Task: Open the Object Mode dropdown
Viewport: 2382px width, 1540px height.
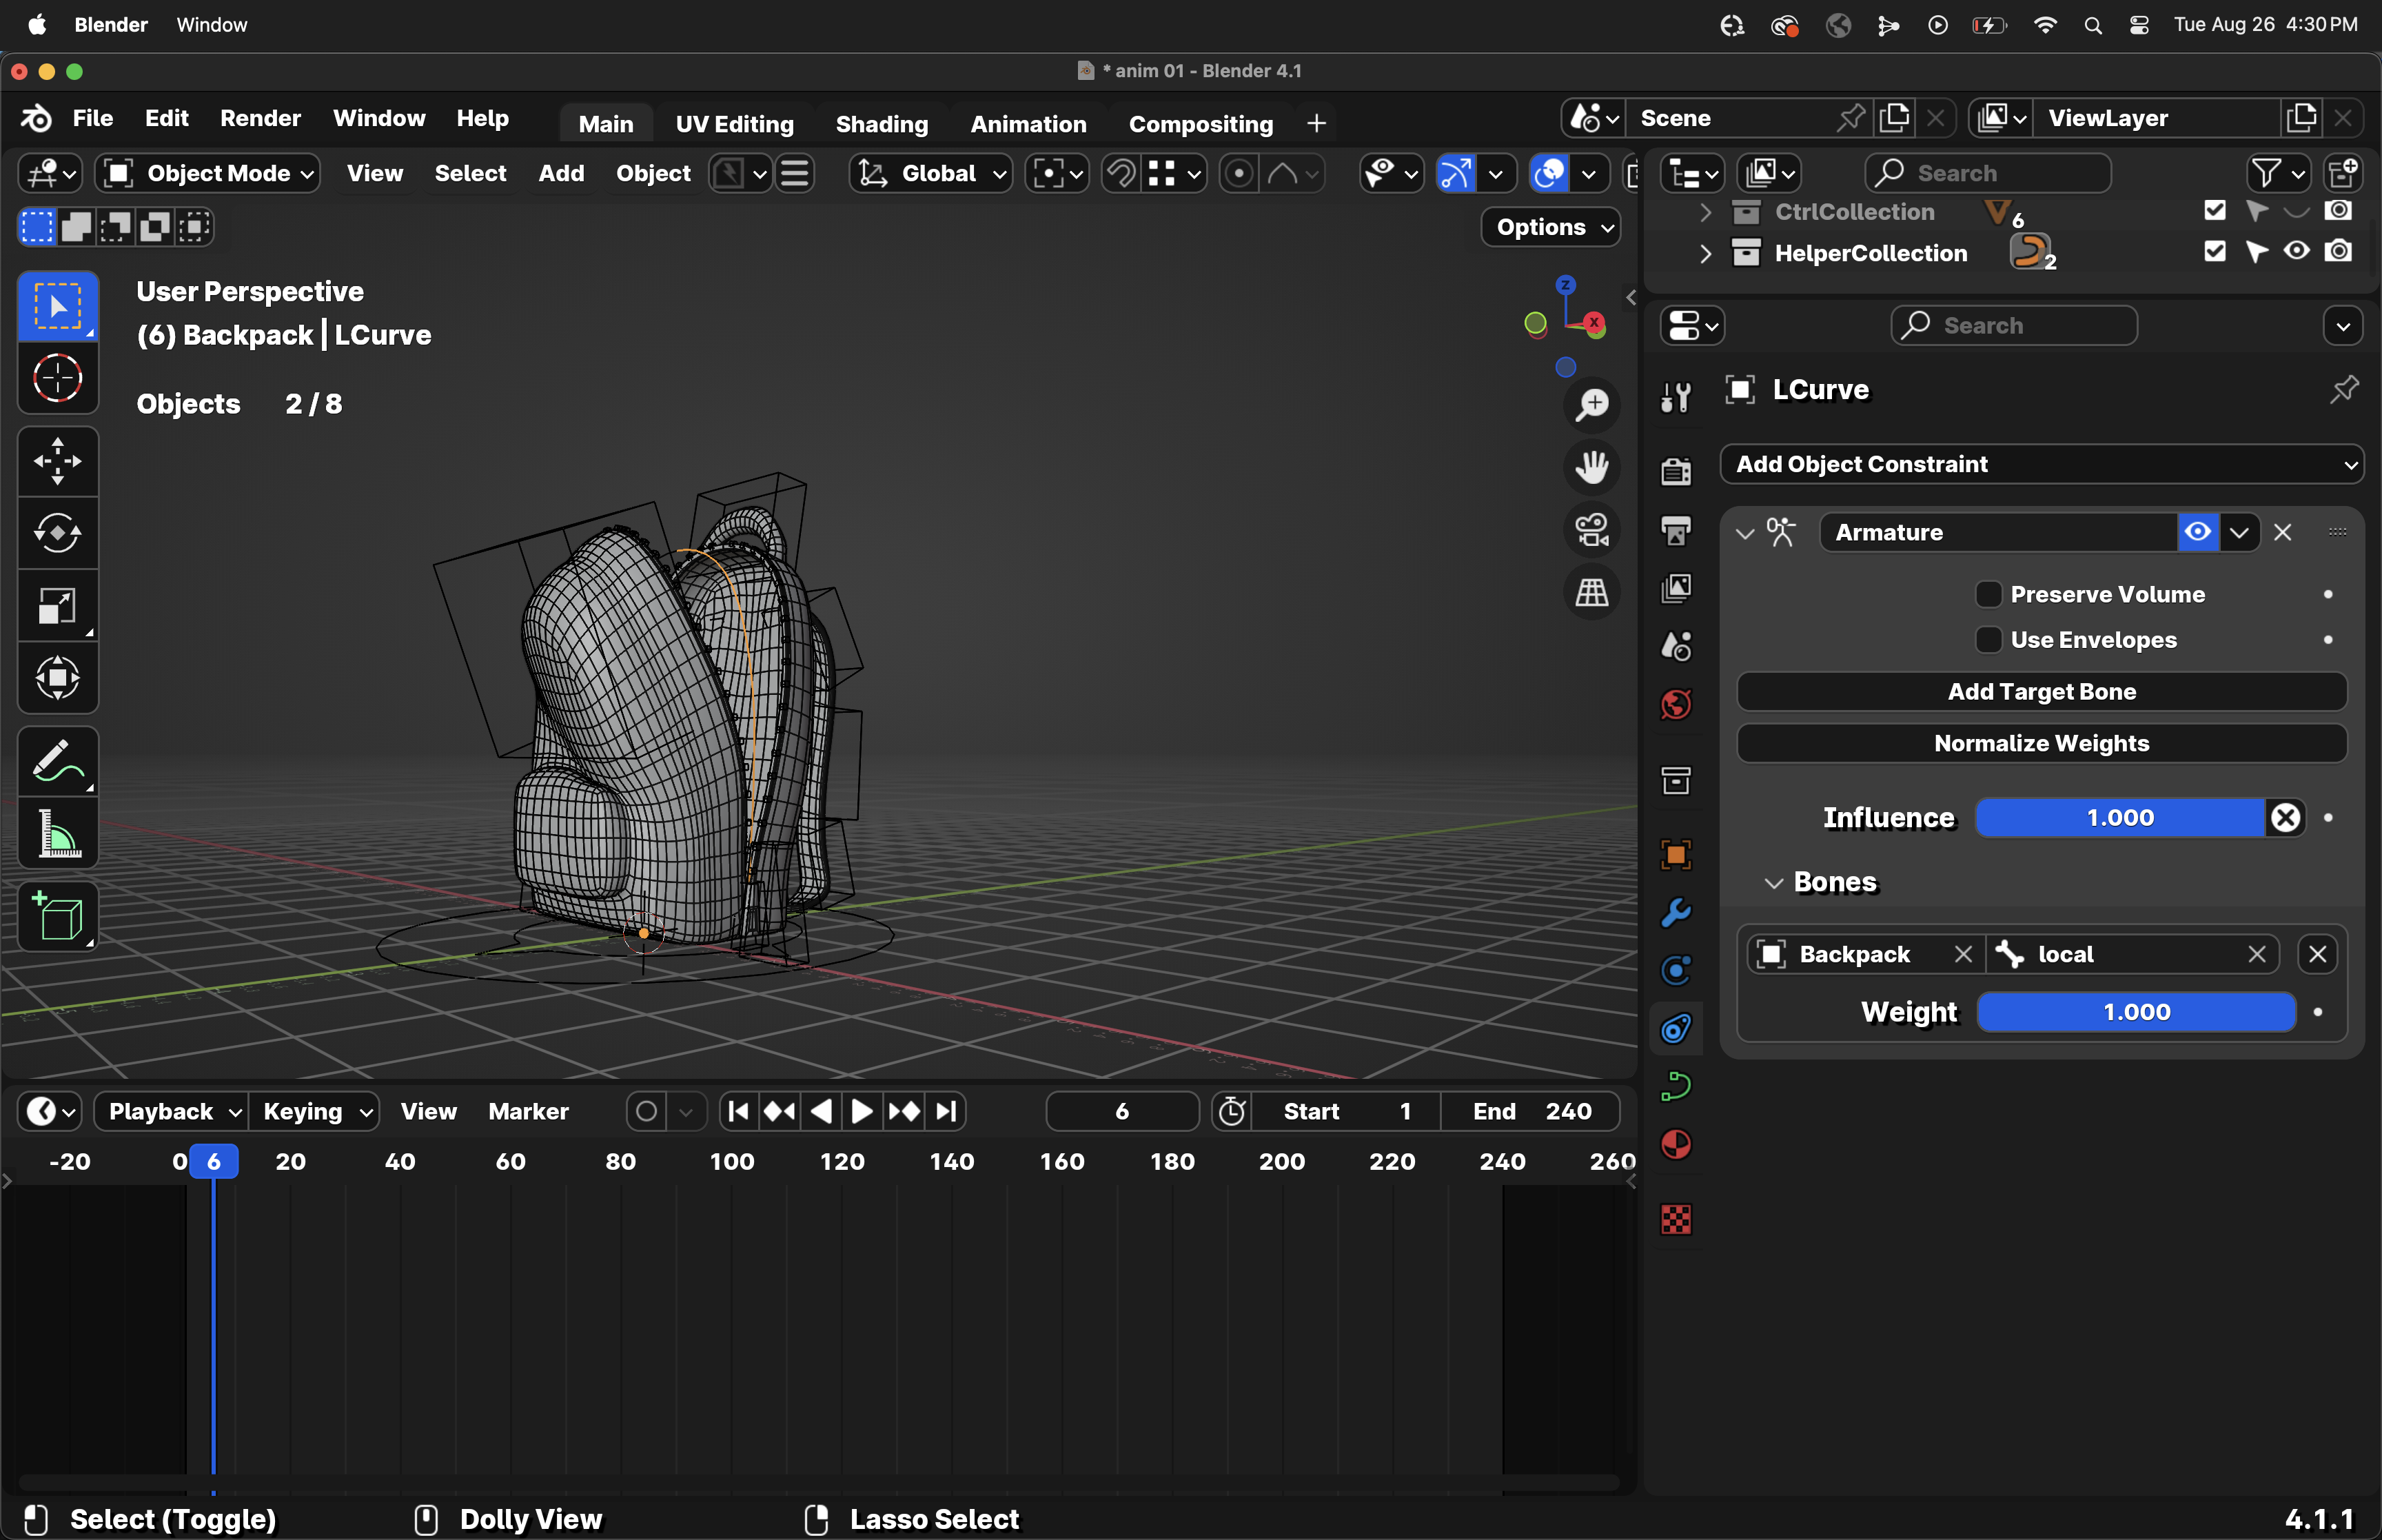Action: click(209, 173)
